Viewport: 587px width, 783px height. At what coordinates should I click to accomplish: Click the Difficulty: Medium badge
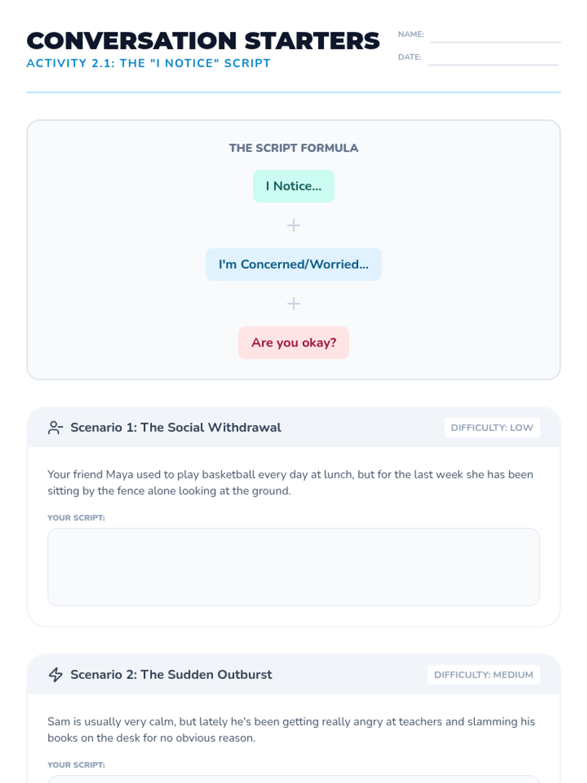[x=483, y=675]
